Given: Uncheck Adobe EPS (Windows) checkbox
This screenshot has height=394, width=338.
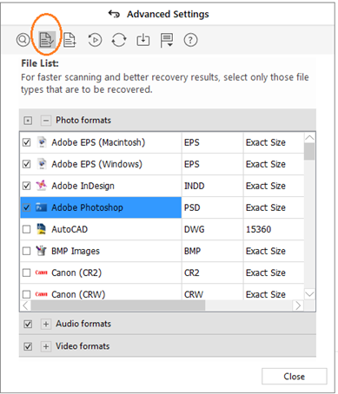Looking at the screenshot, I should point(27,164).
